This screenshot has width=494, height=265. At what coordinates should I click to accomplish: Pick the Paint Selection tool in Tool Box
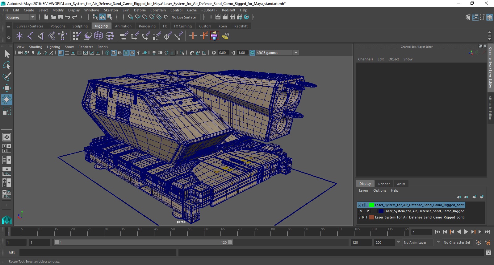click(7, 77)
